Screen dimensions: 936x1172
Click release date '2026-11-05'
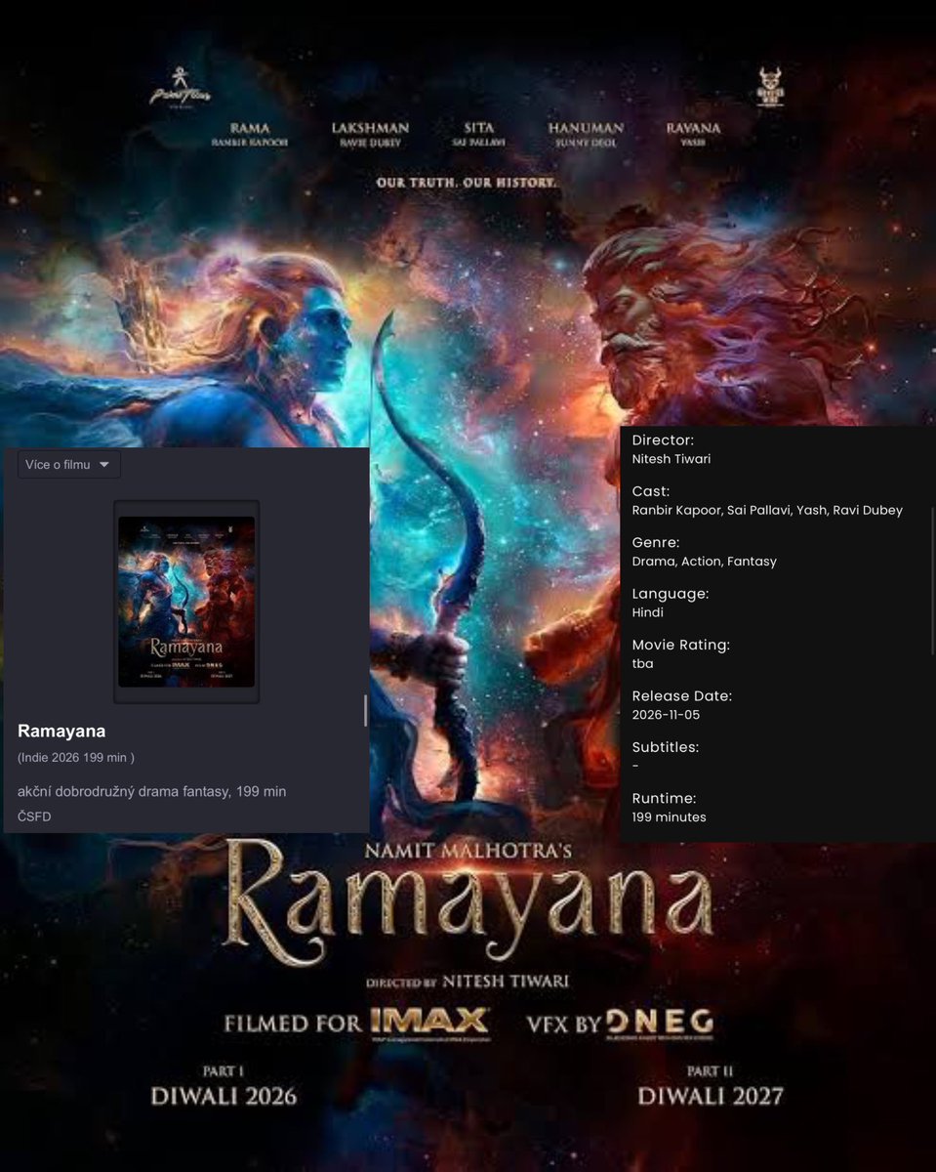pos(666,715)
